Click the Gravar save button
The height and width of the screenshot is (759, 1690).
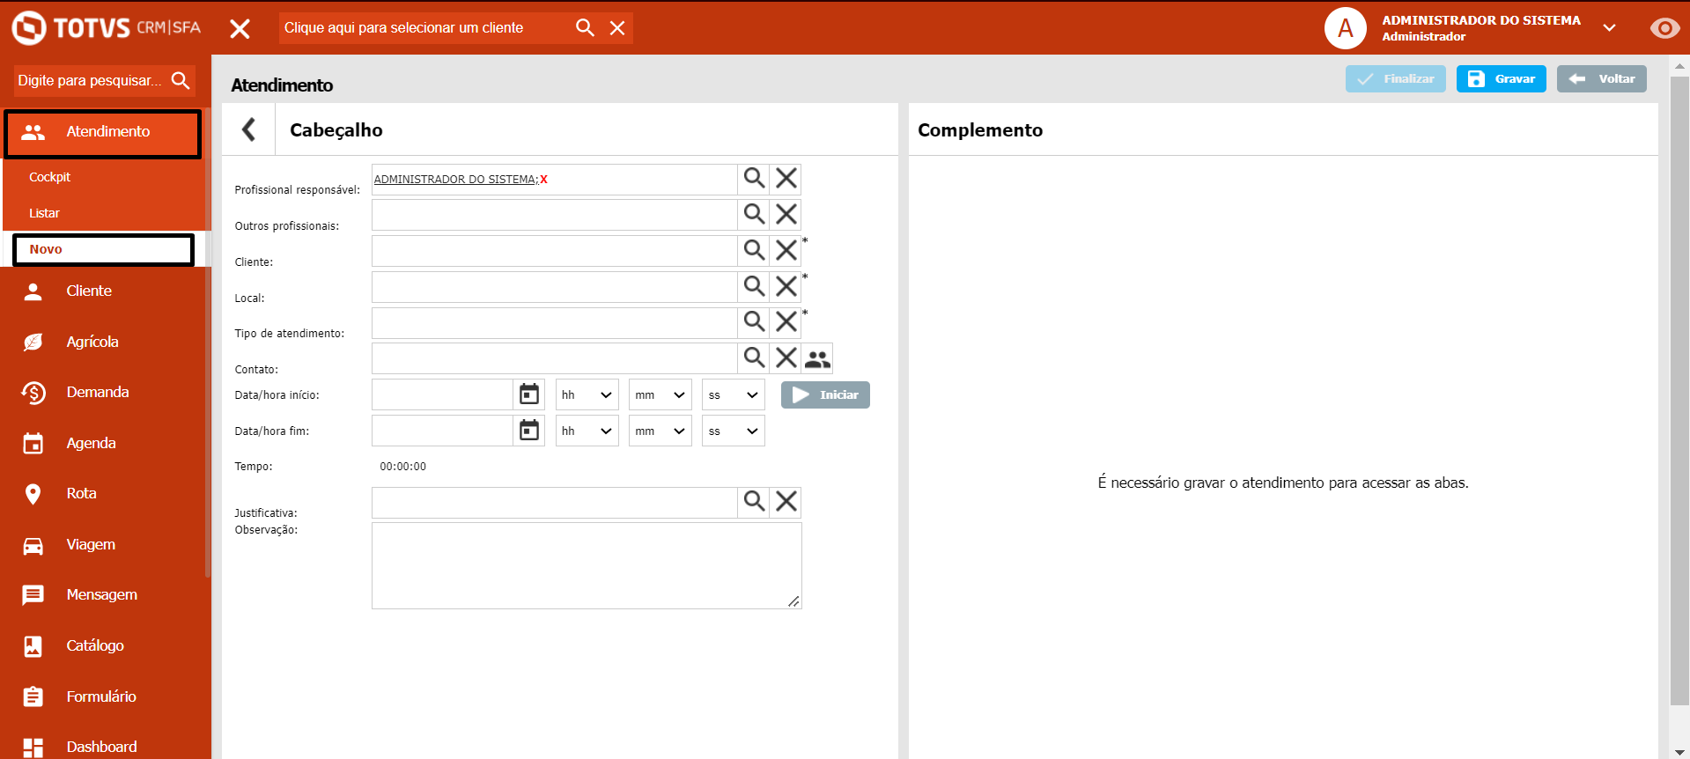(x=1501, y=78)
